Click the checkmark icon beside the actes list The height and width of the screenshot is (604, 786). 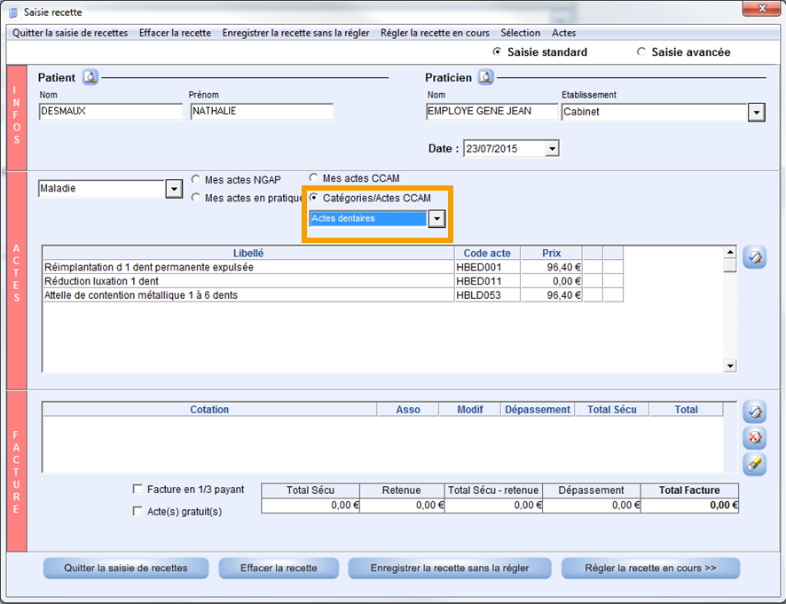(x=754, y=258)
